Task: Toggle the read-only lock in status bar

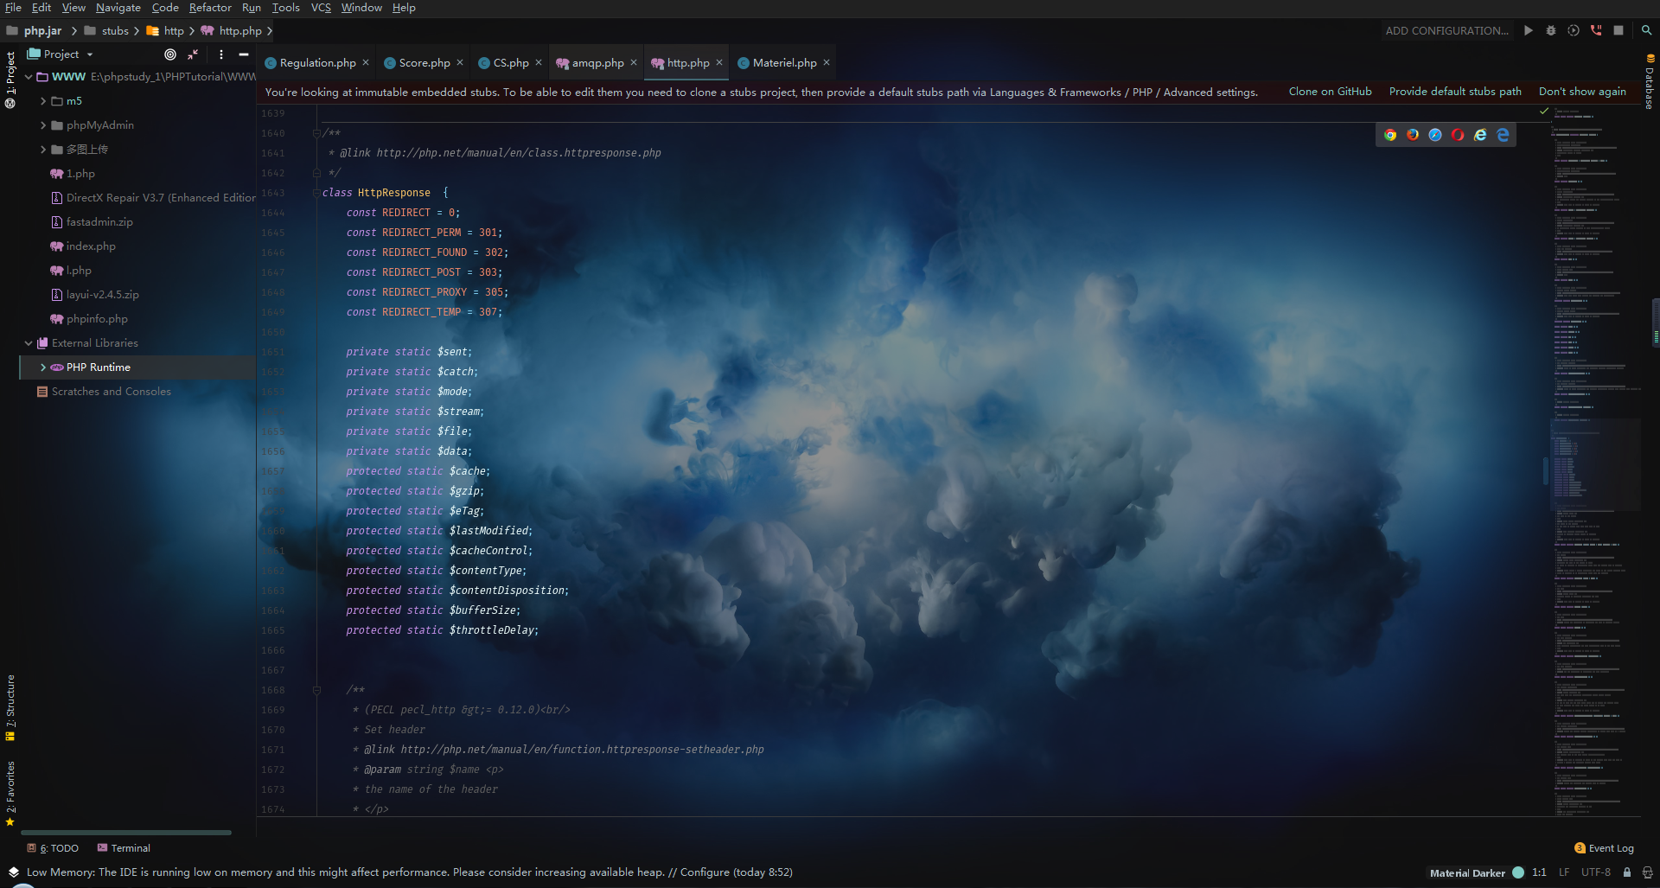Action: [x=1626, y=872]
